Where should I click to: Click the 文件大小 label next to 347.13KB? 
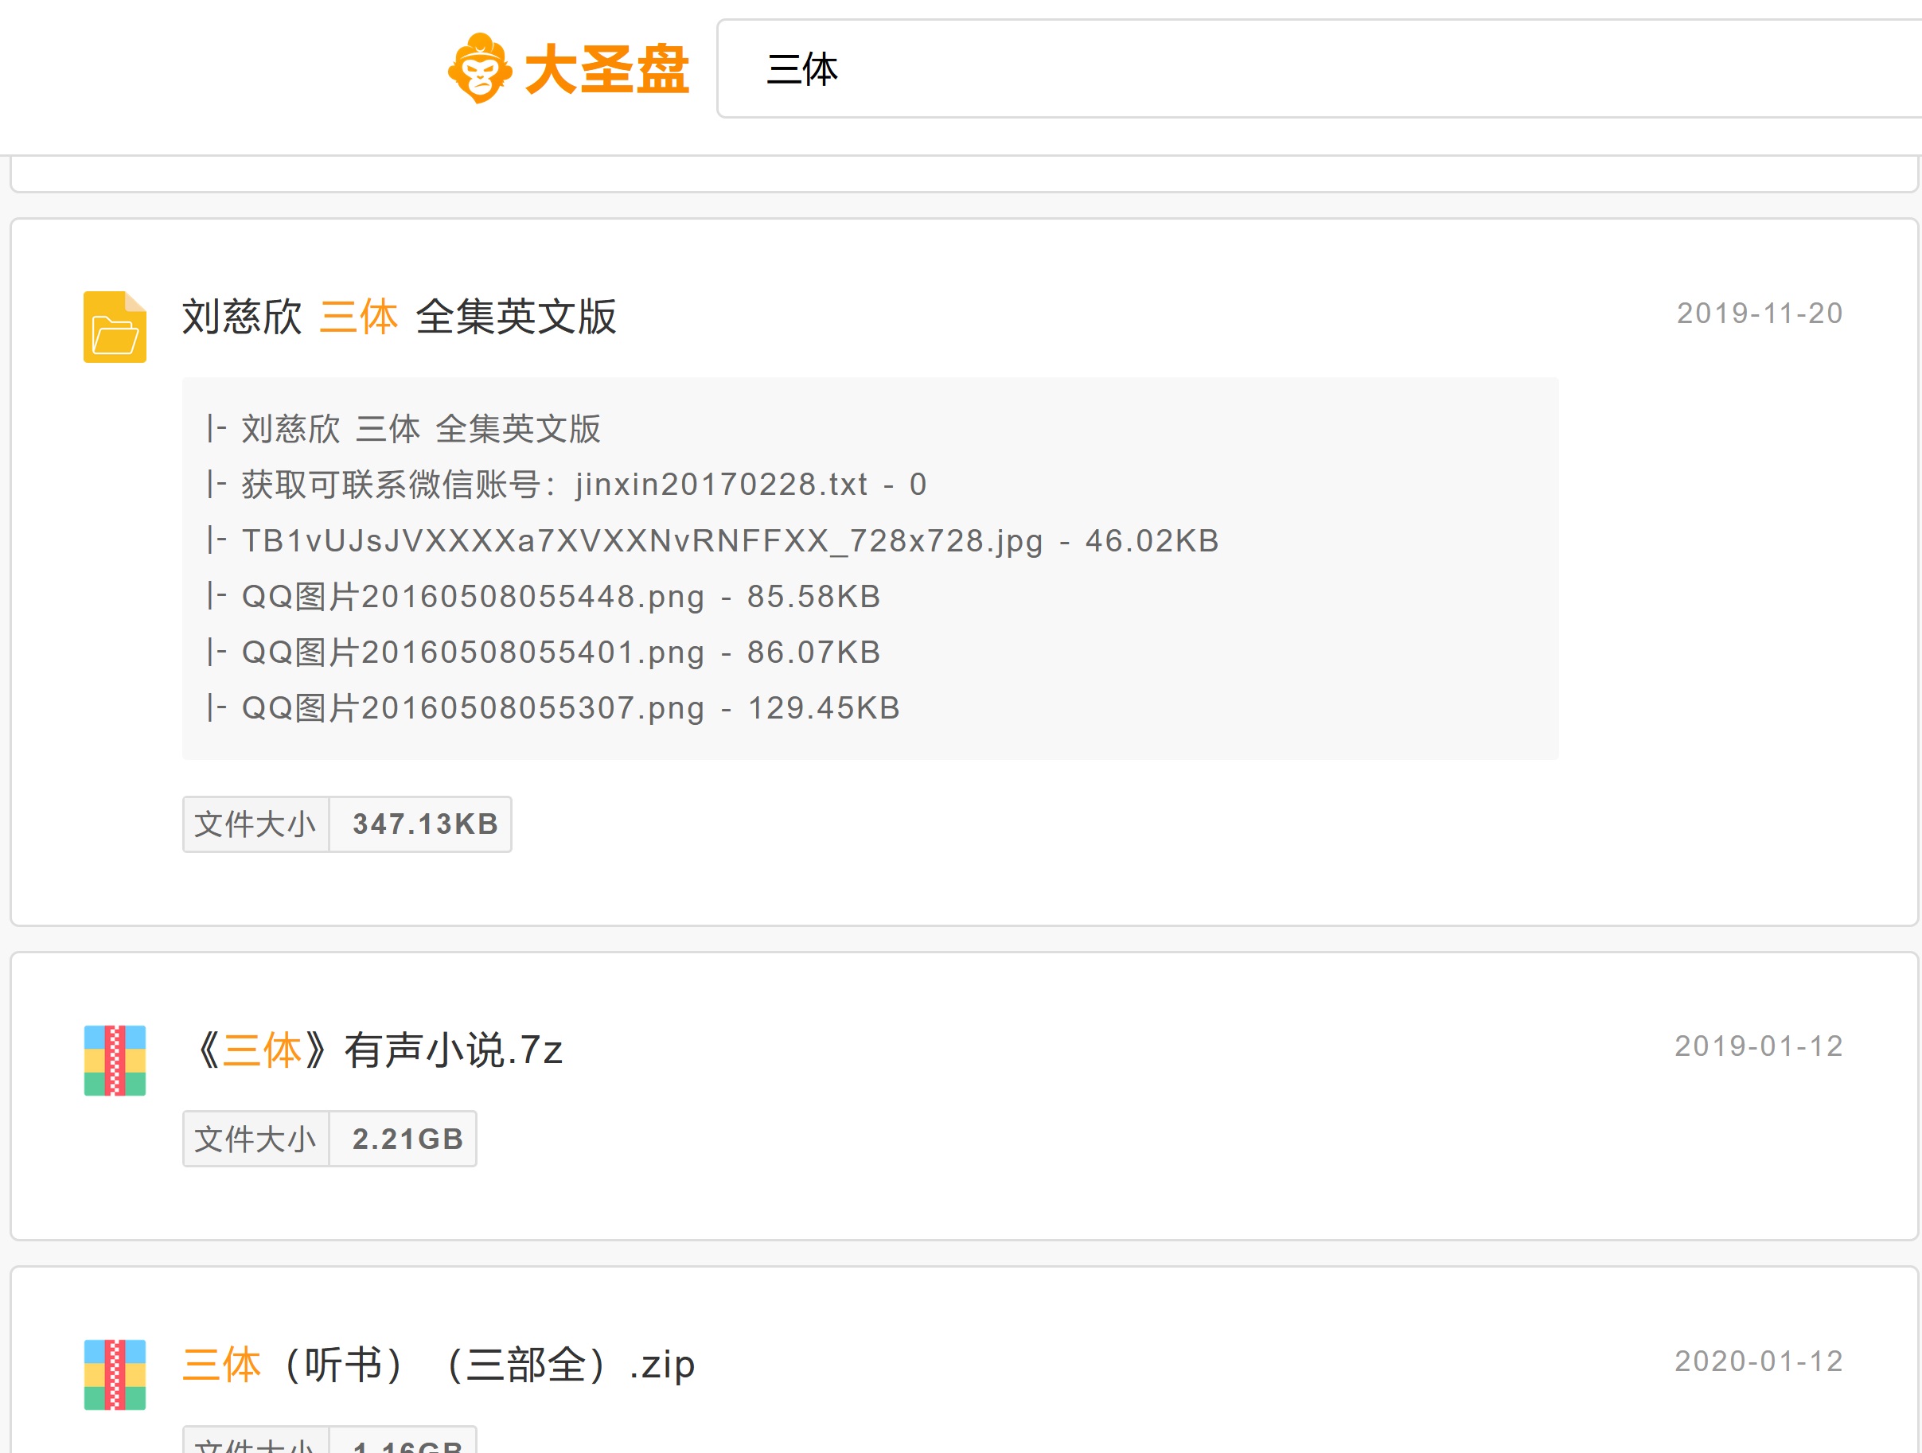[255, 824]
